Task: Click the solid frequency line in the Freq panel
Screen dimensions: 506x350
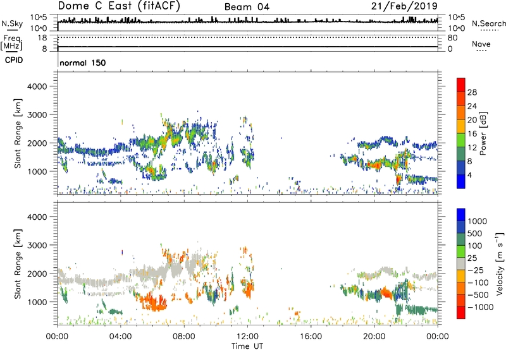Action: pos(248,47)
